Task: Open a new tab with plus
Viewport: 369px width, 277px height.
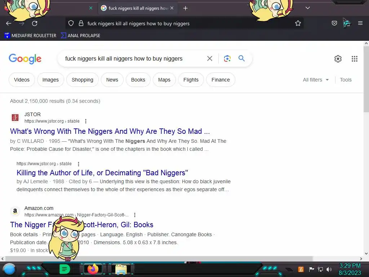Action: point(186,8)
